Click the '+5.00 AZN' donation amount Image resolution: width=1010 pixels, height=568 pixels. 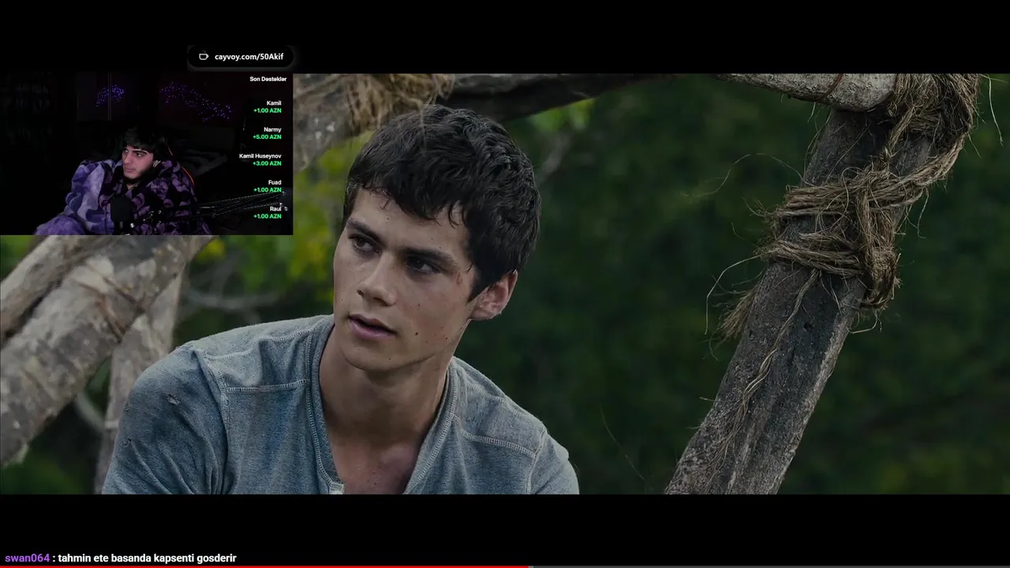(267, 136)
